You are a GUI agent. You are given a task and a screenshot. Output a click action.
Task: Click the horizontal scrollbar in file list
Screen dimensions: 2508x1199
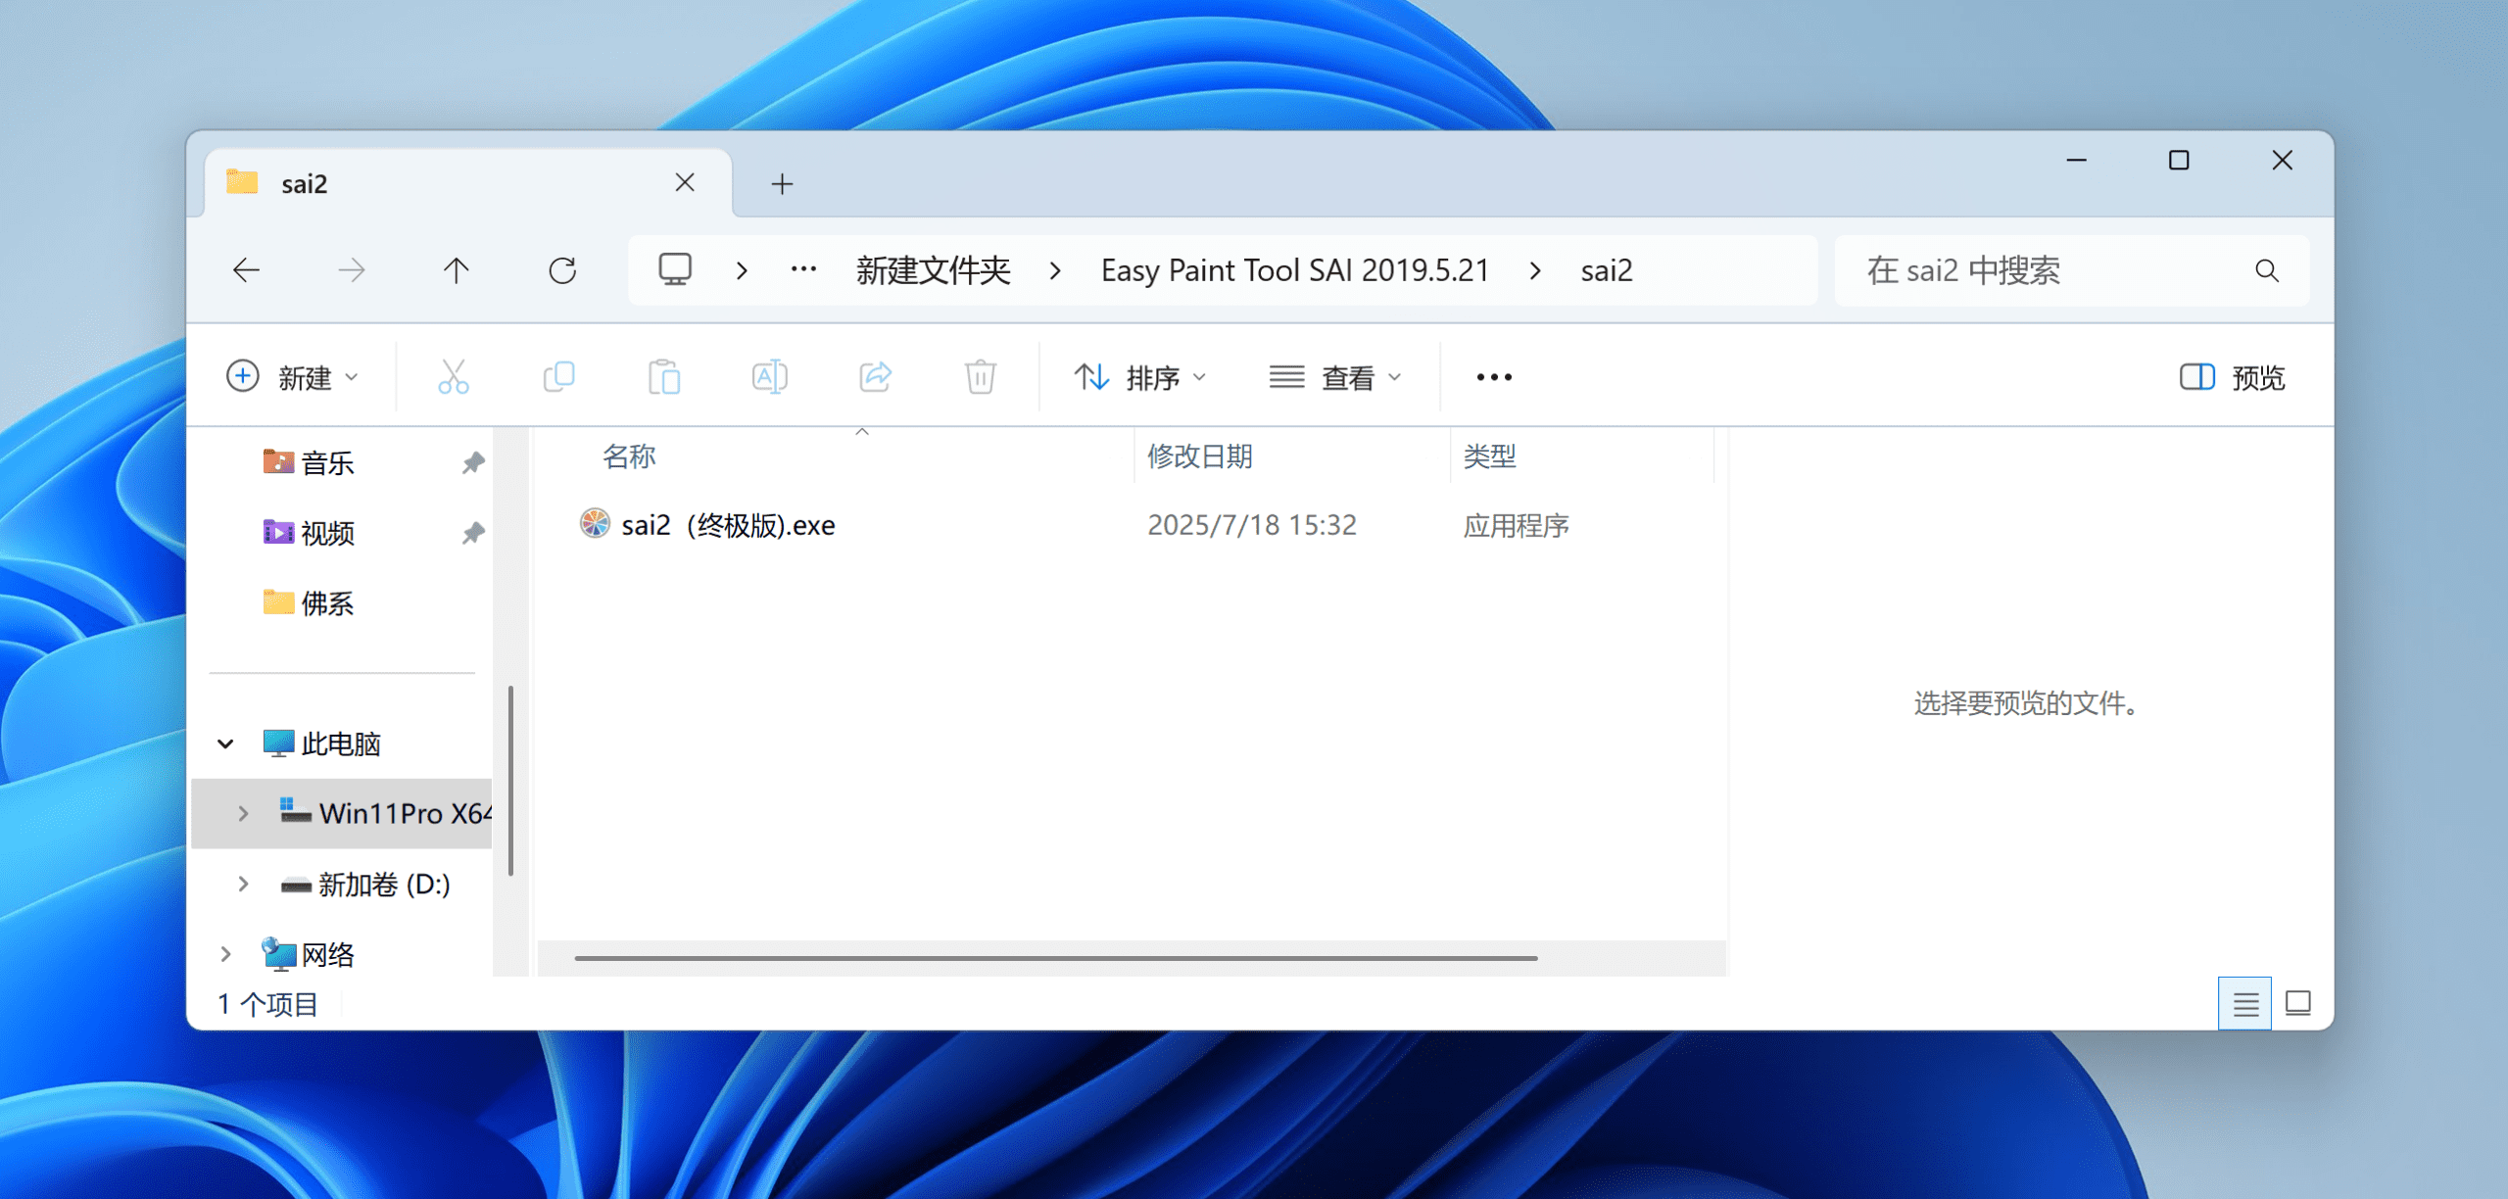[x=1055, y=958]
